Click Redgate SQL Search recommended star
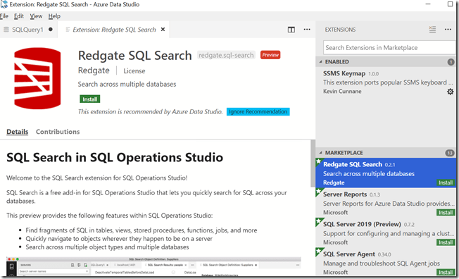Screen dimensions: 459x279 click(318, 161)
